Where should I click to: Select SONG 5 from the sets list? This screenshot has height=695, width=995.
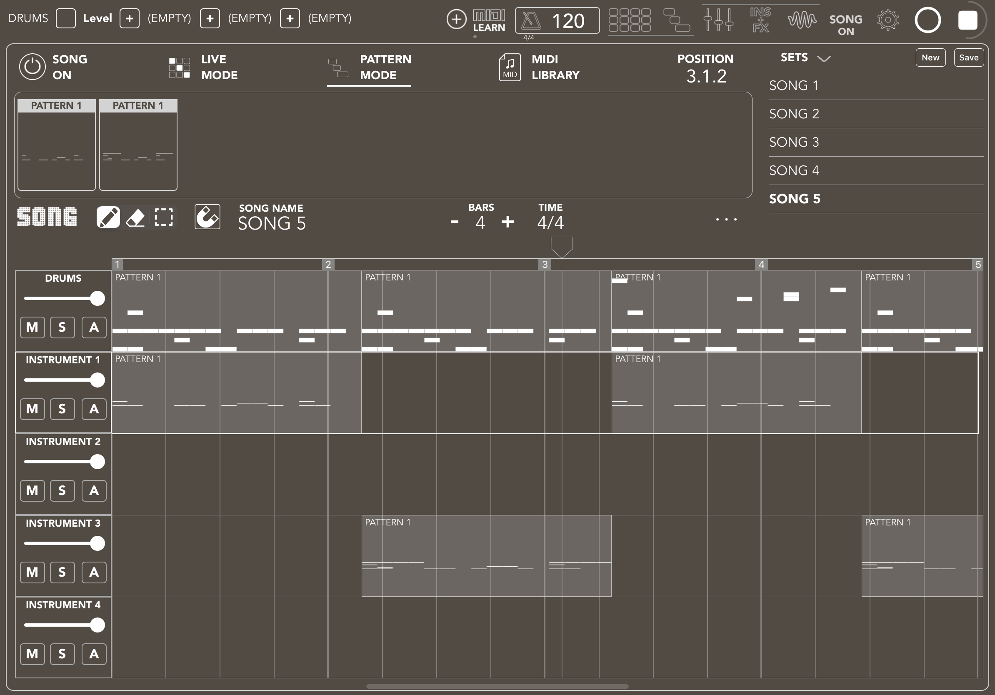coord(876,199)
